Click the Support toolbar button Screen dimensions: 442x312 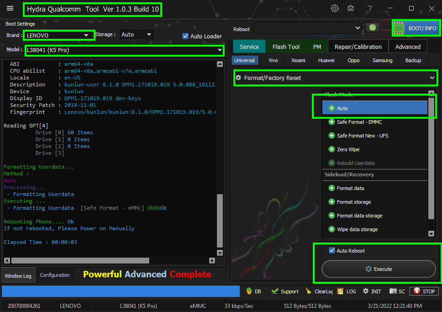click(285, 291)
